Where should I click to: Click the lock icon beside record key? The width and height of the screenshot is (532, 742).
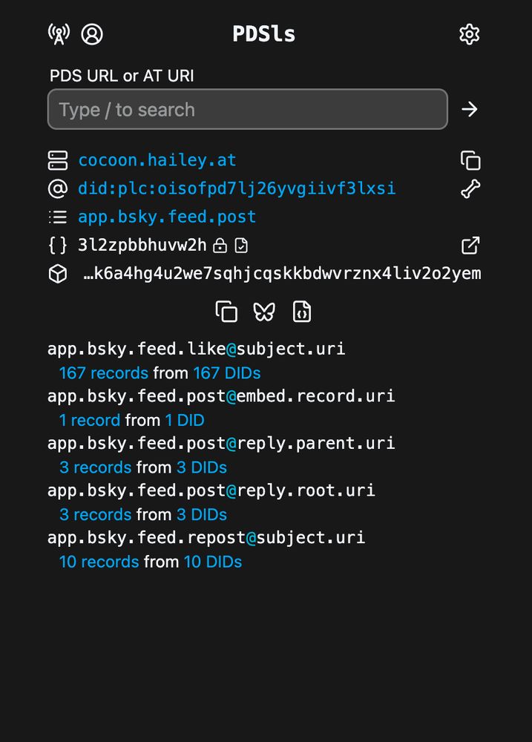coord(220,246)
